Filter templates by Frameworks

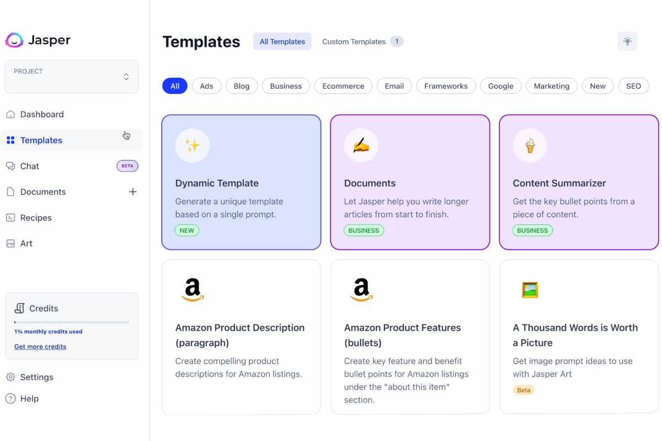446,86
